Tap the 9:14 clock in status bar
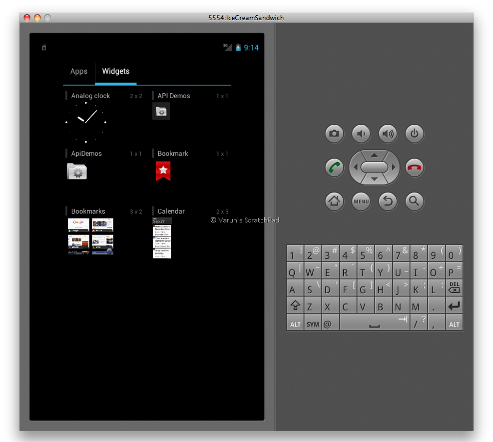493x442 pixels. click(251, 48)
